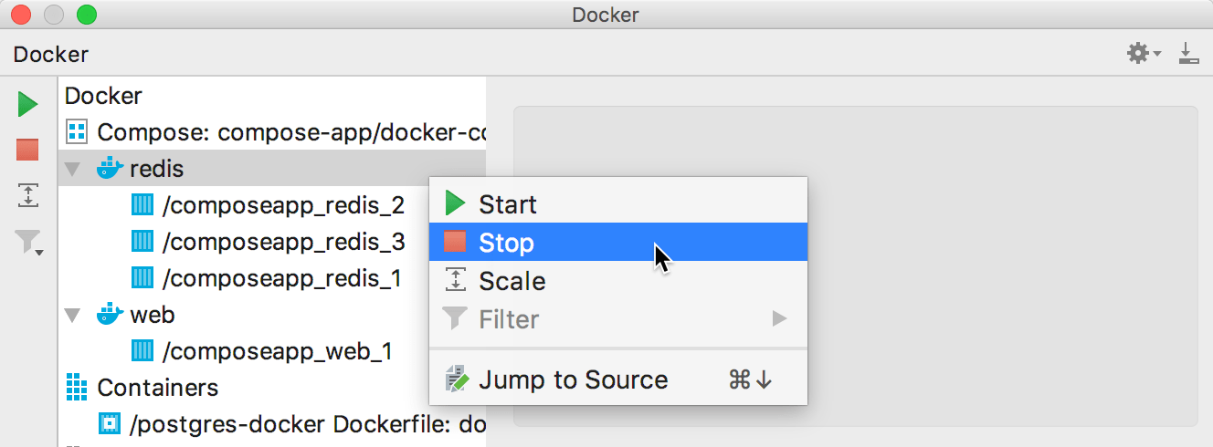Select Stop in the context menu

click(x=506, y=243)
